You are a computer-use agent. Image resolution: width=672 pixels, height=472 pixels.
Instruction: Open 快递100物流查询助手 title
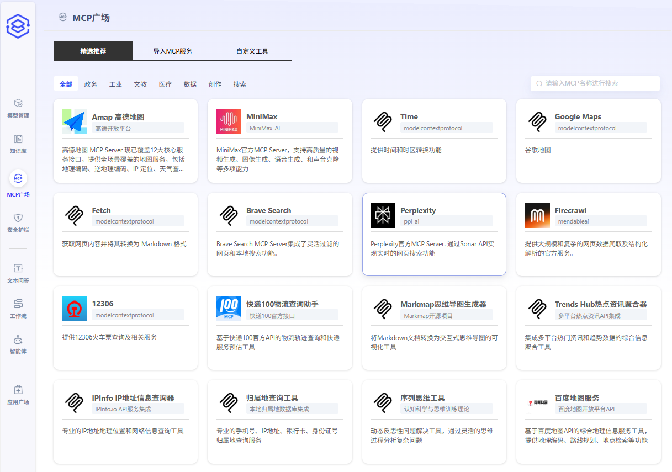click(x=282, y=304)
